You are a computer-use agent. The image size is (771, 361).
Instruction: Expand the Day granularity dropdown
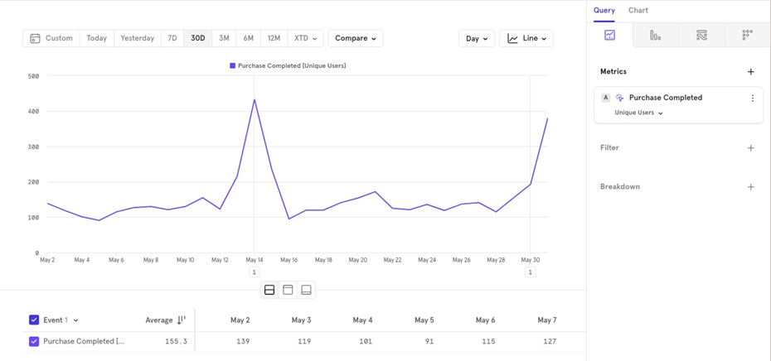(476, 38)
